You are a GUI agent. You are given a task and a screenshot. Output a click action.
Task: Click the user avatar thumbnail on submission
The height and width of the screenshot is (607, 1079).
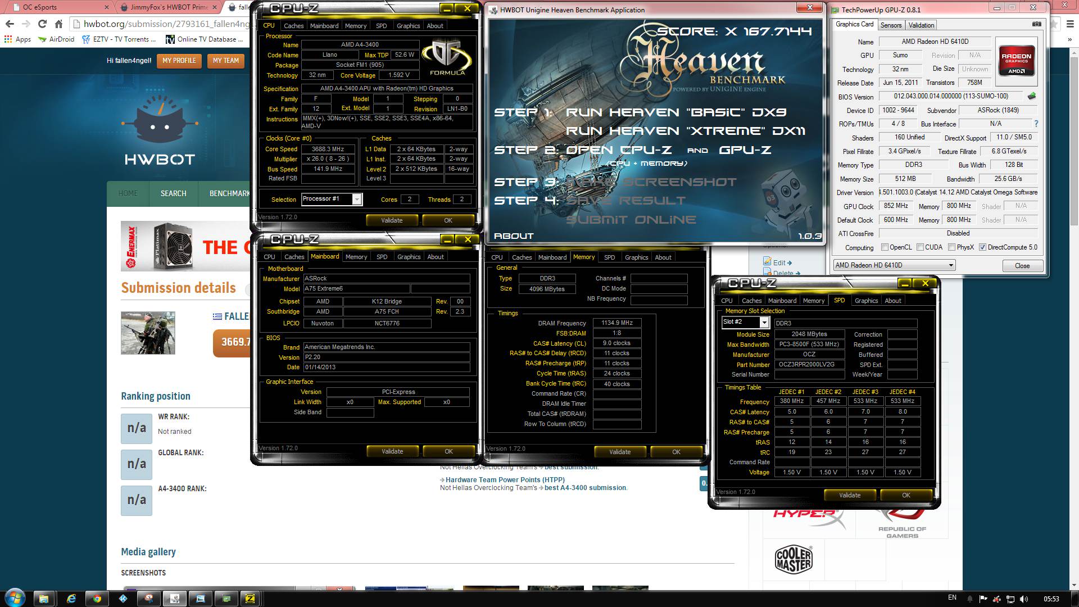(148, 333)
